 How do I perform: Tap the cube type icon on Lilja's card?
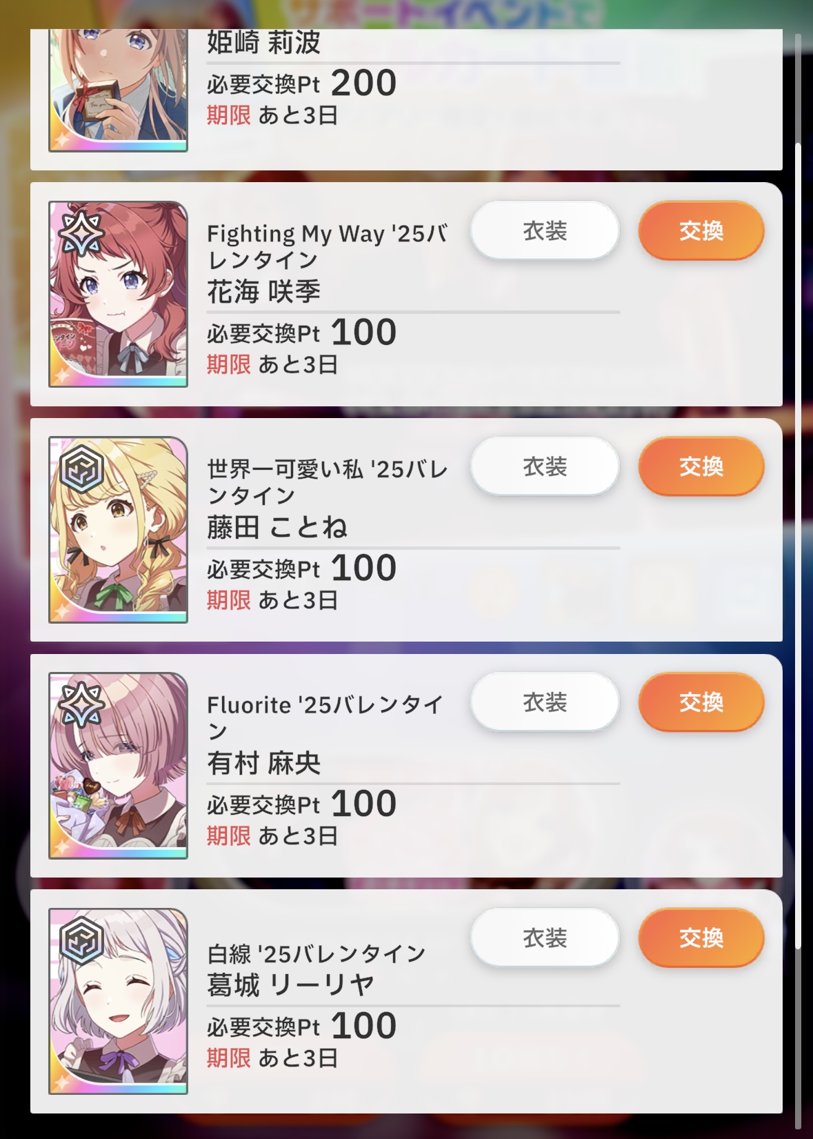click(x=81, y=941)
